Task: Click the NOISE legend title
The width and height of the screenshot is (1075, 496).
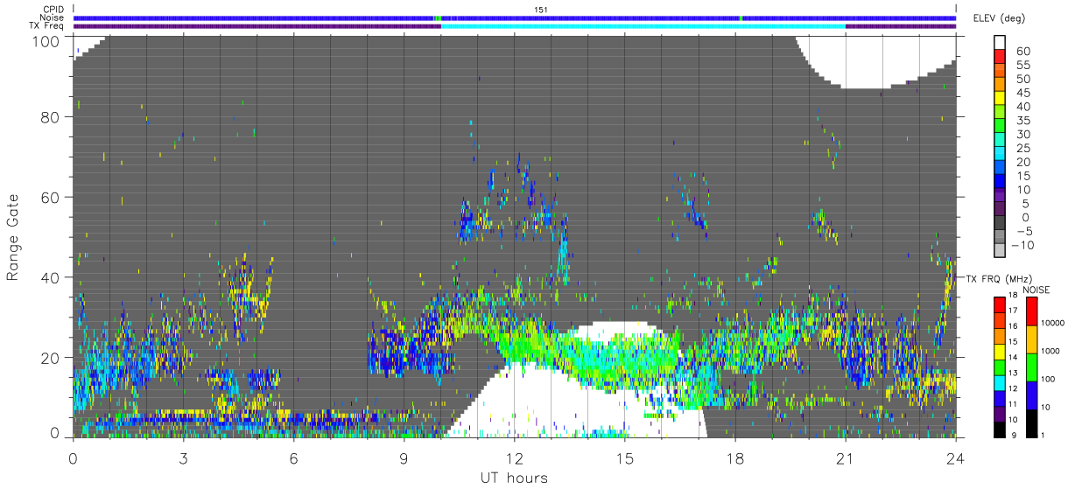Action: (x=1038, y=290)
